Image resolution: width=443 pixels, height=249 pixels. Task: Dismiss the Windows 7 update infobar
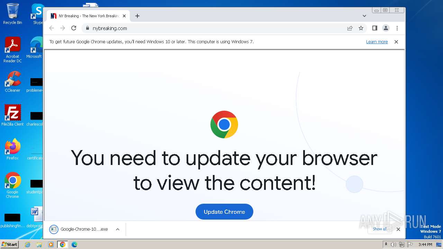point(396,42)
